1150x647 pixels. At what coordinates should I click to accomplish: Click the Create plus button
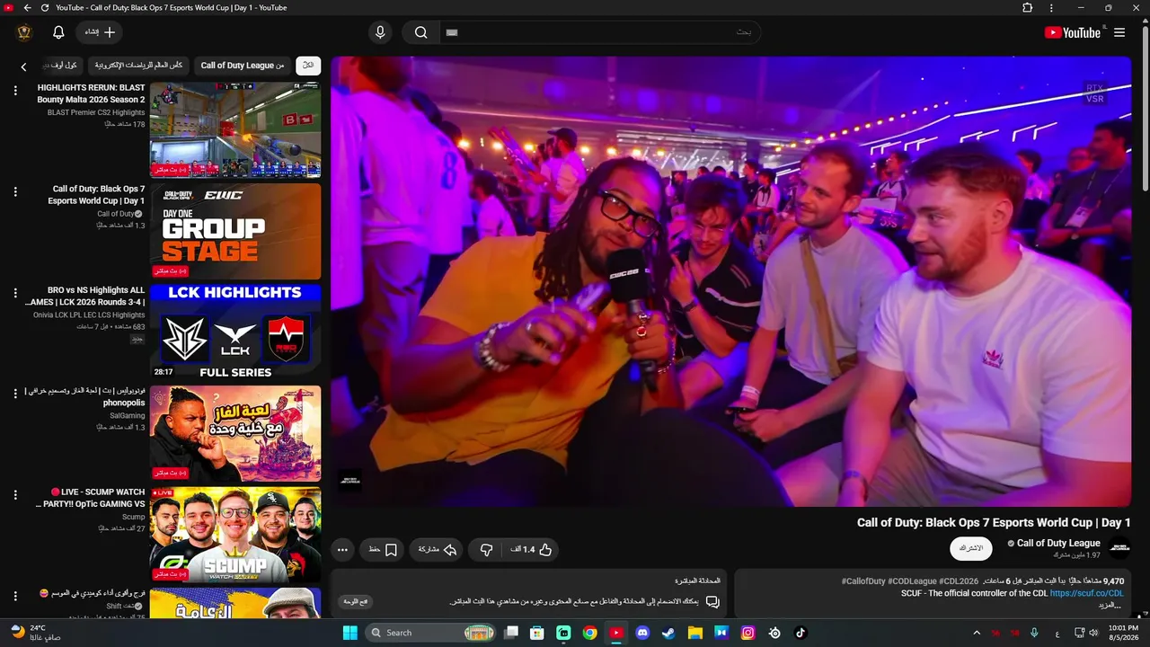tap(99, 32)
